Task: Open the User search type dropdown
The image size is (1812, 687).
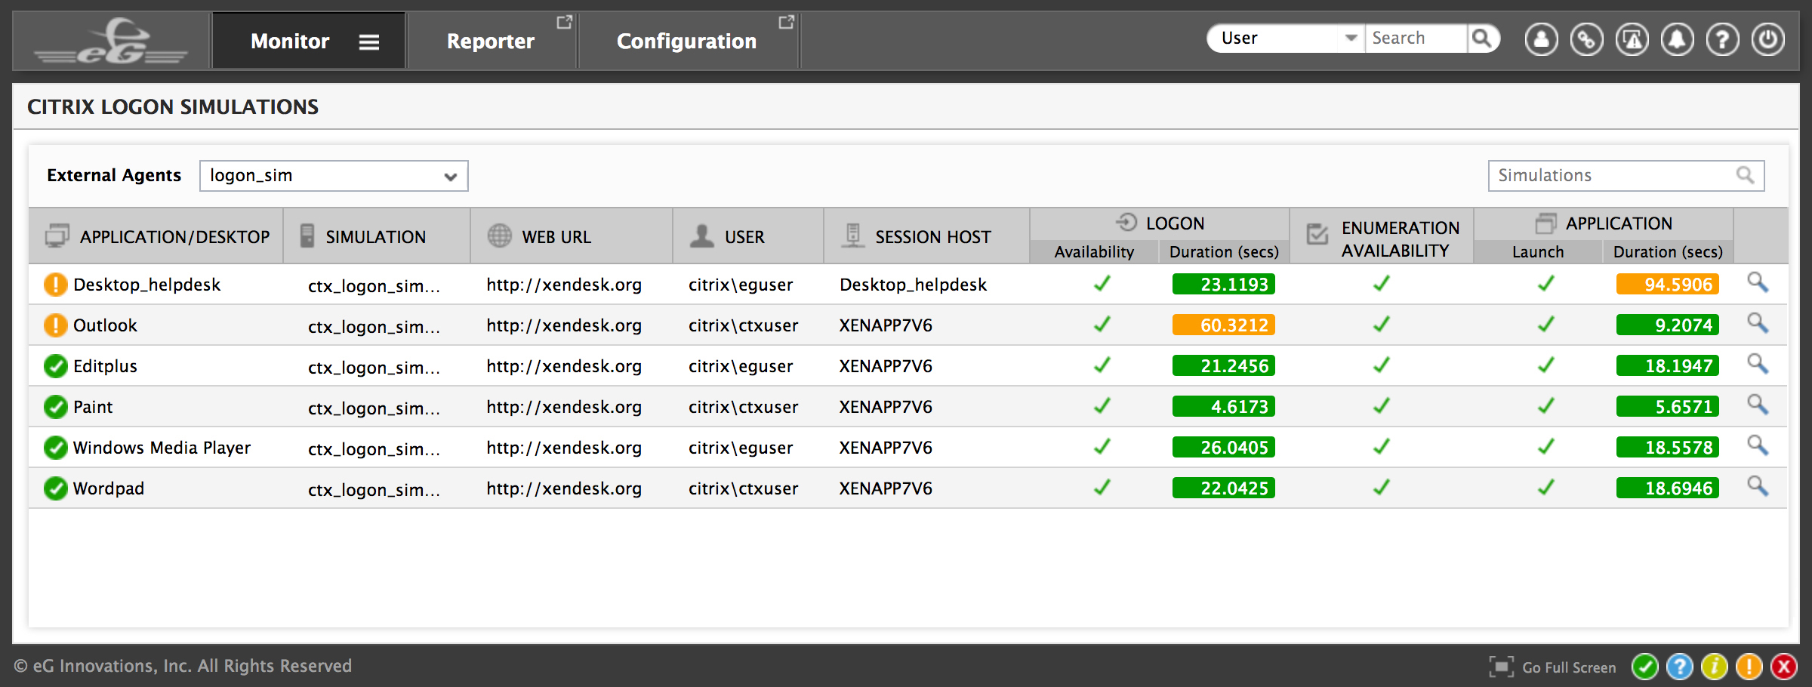Action: (x=1287, y=39)
